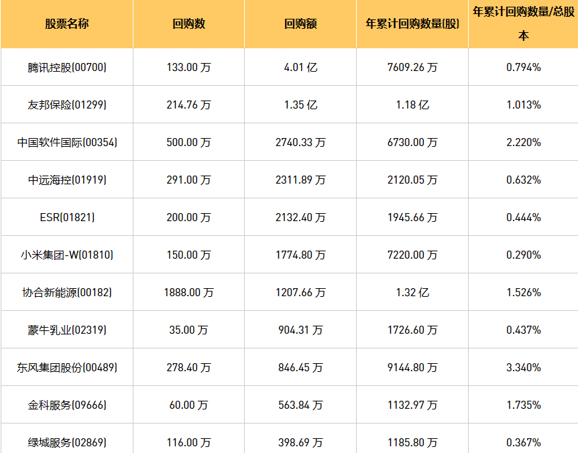Click the 2.220% ratio cell

[524, 143]
